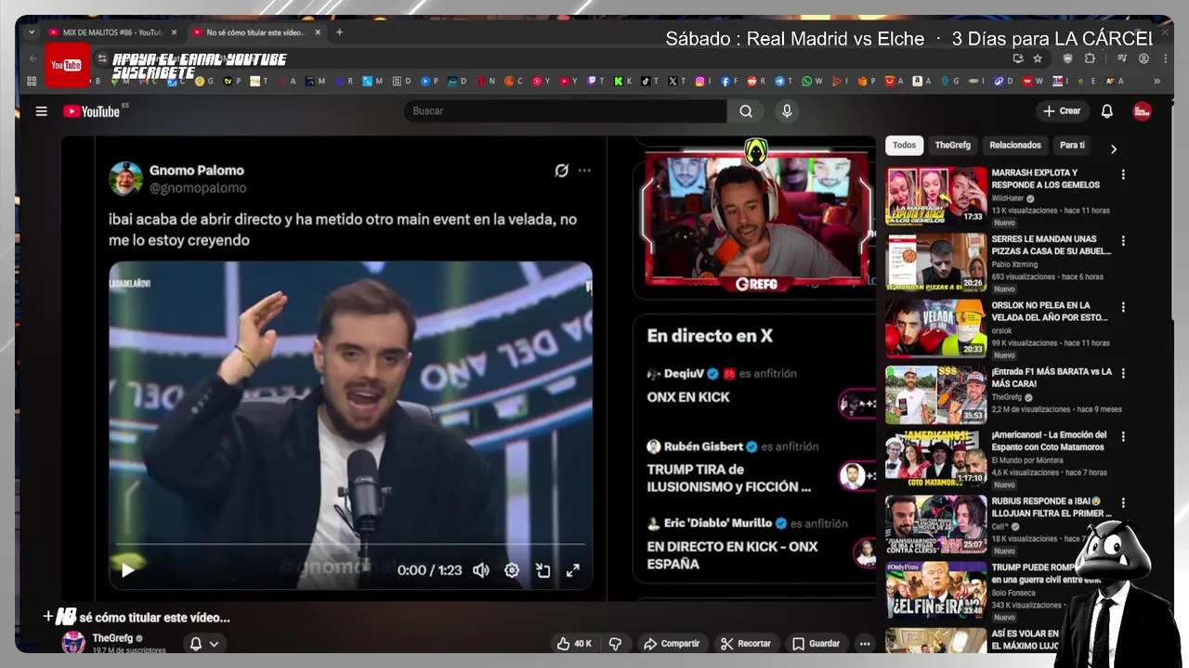Mute the tweet video with speaker icon

click(480, 571)
